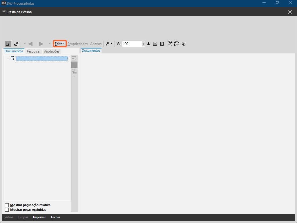Image resolution: width=297 pixels, height=223 pixels.
Task: Expand the hand tool dropdown
Action: tap(112, 44)
